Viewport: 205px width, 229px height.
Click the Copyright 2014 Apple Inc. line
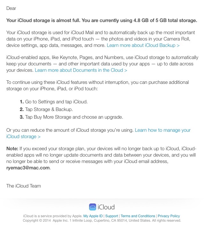tap(102, 220)
